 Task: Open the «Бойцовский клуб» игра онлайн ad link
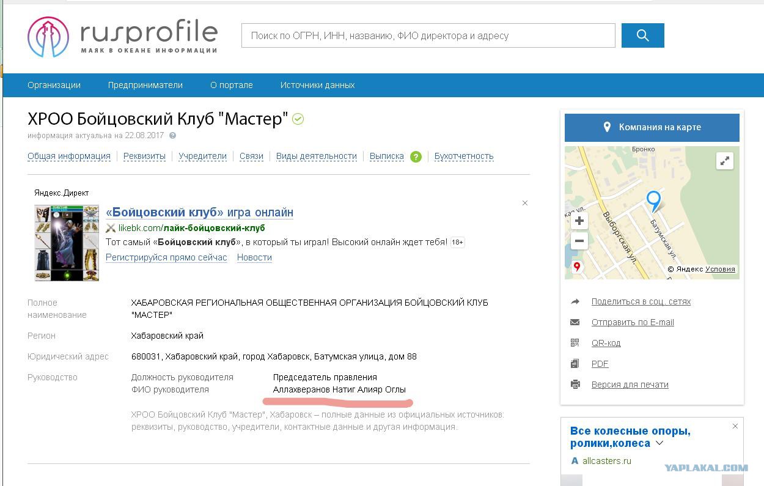(199, 212)
